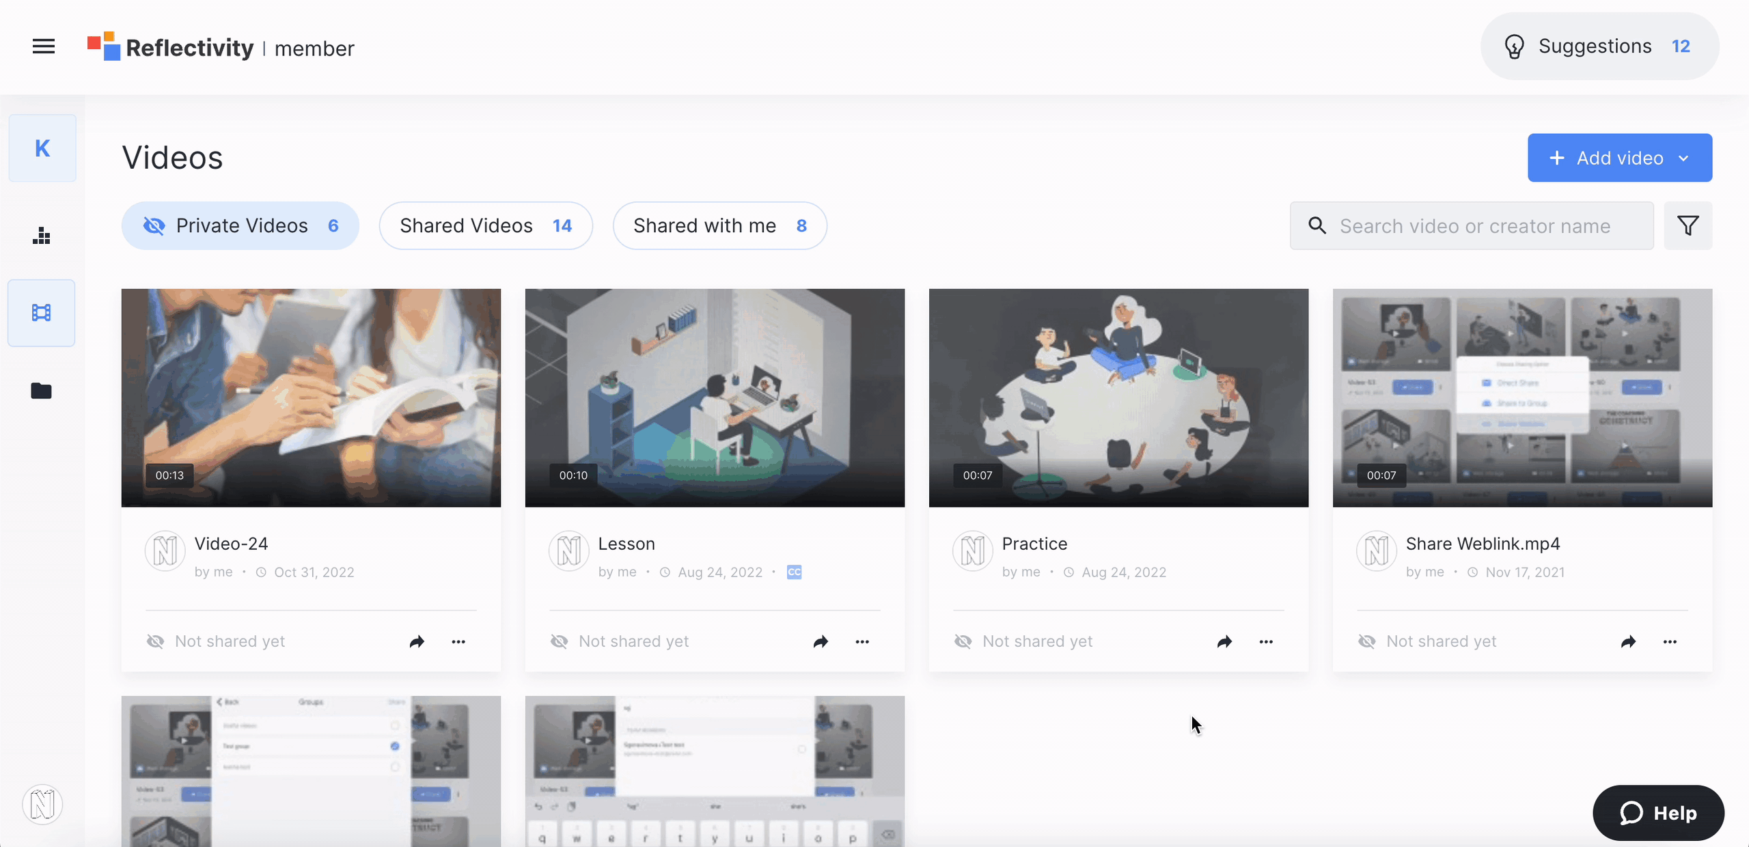Open the folder icon in sidebar

42,391
